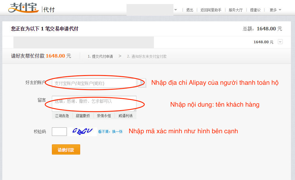Select the 江湖告急 message template

click(62, 116)
